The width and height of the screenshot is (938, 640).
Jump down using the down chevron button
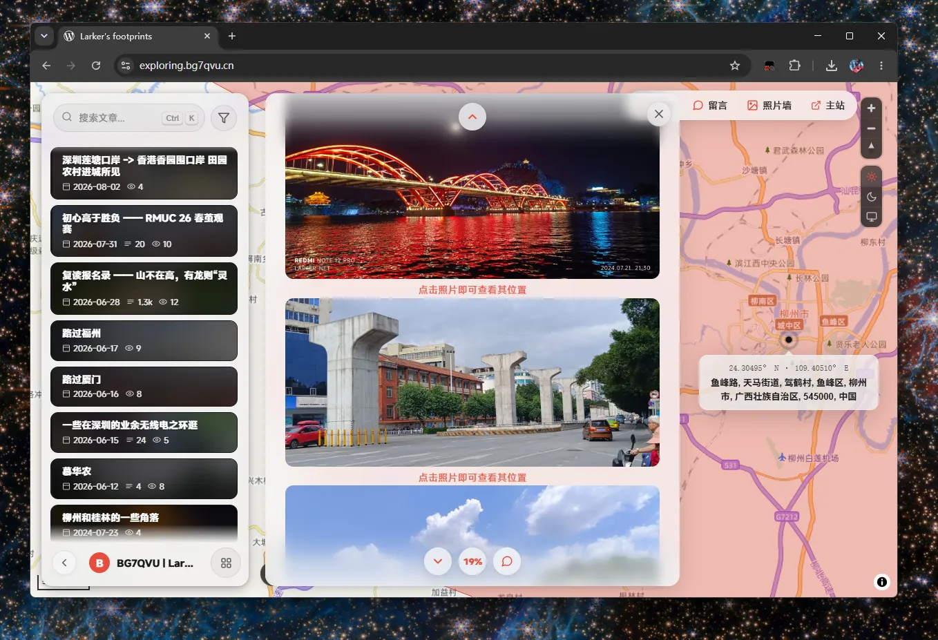pyautogui.click(x=438, y=561)
